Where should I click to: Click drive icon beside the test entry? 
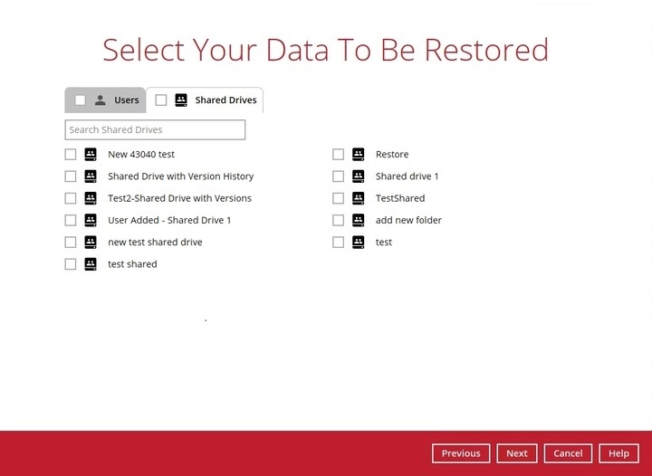[x=358, y=243]
